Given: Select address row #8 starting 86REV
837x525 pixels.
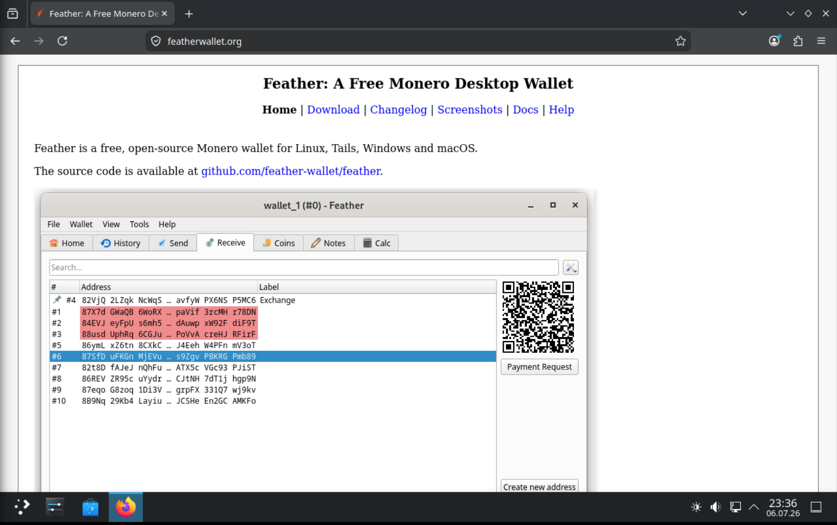Looking at the screenshot, I should click(273, 379).
